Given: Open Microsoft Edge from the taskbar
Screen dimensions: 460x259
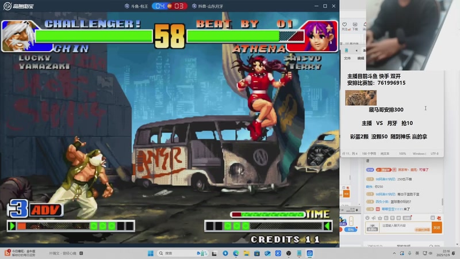Looking at the screenshot, I should (236, 253).
